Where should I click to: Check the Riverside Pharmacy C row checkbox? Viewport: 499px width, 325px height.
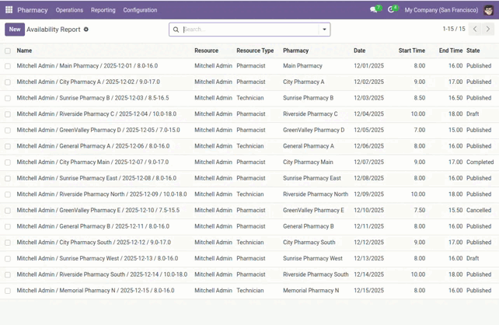coord(8,114)
